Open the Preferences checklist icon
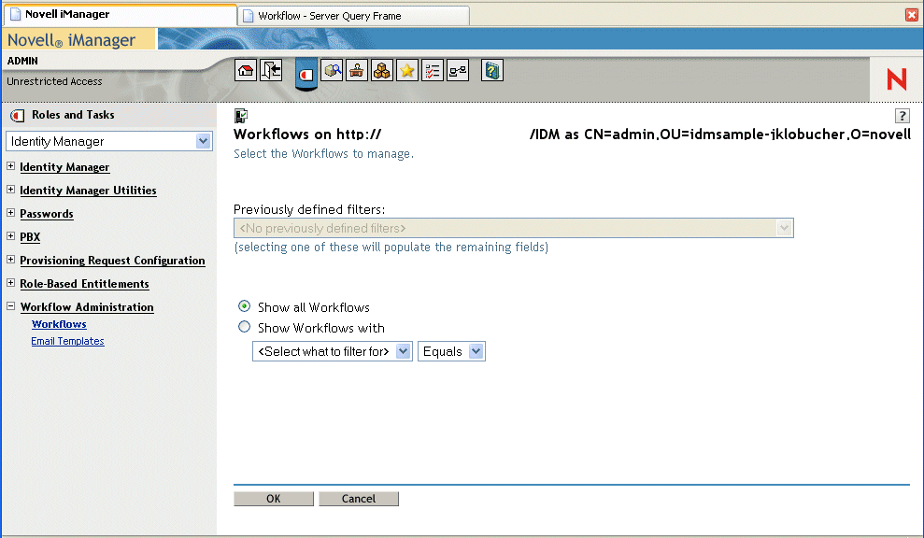The height and width of the screenshot is (538, 924). click(x=432, y=70)
